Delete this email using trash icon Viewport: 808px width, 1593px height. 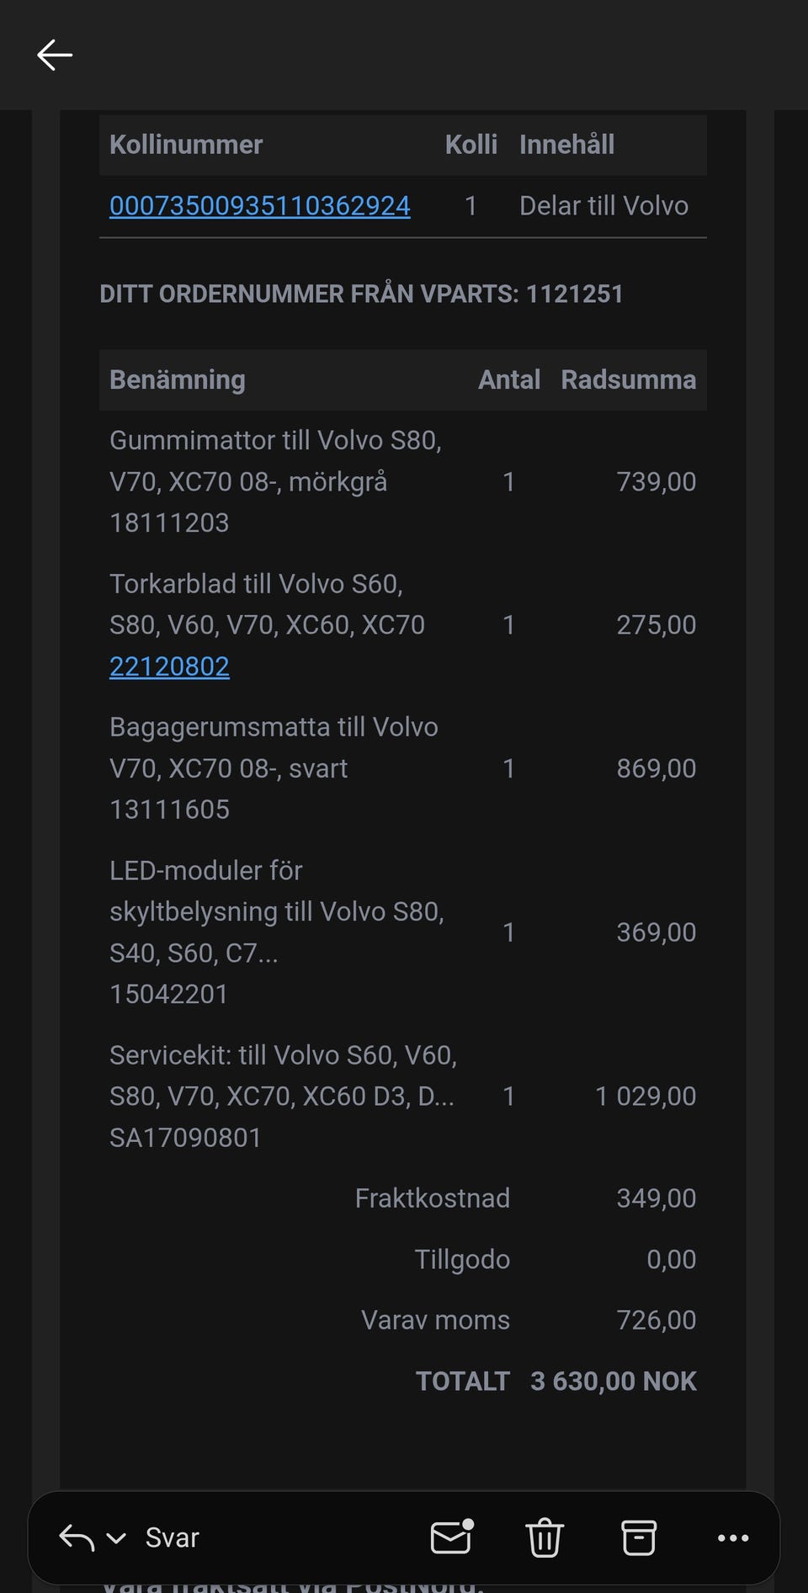pyautogui.click(x=545, y=1537)
